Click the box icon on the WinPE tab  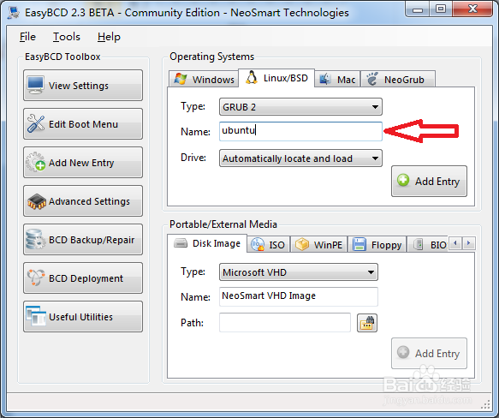[301, 244]
